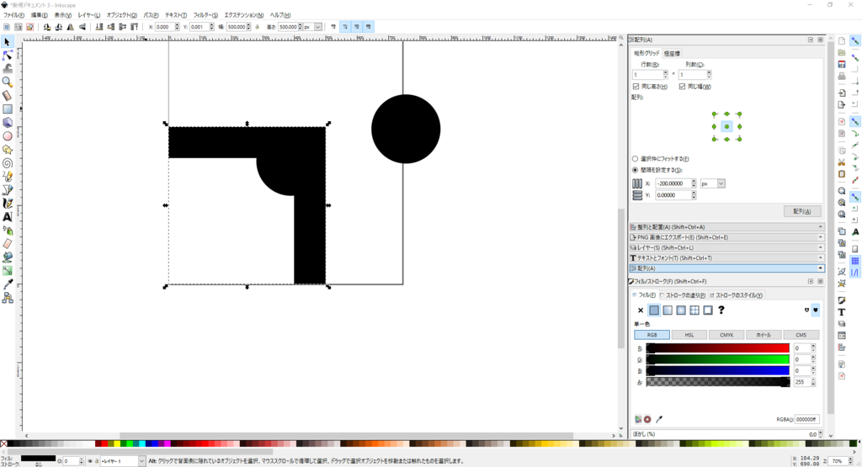Open the パス(P) menu
The image size is (862, 467).
[152, 15]
